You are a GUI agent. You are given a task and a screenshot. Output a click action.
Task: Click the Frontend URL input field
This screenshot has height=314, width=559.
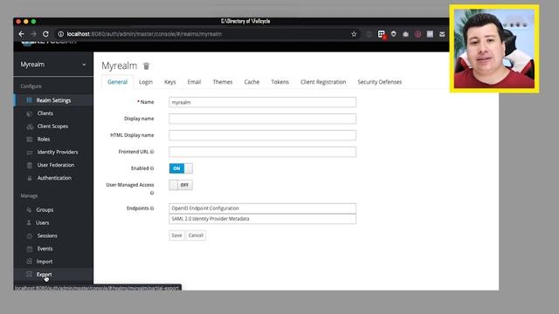262,152
